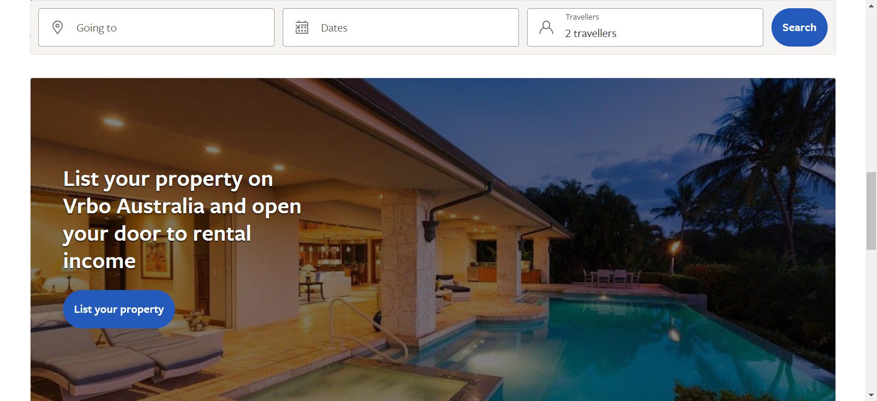Click the vertical scrollbar thumb
This screenshot has height=401, width=877.
(x=871, y=211)
